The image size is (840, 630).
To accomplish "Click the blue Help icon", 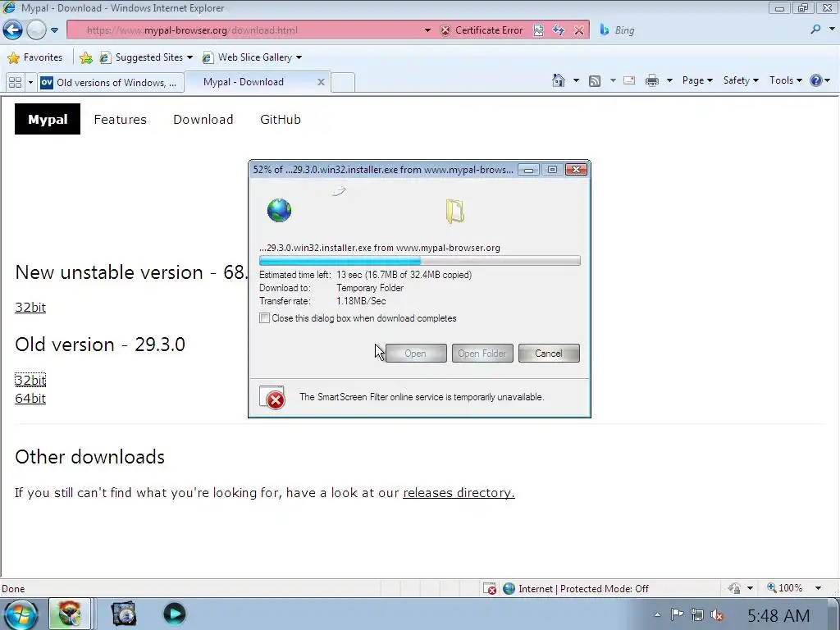I will [816, 80].
